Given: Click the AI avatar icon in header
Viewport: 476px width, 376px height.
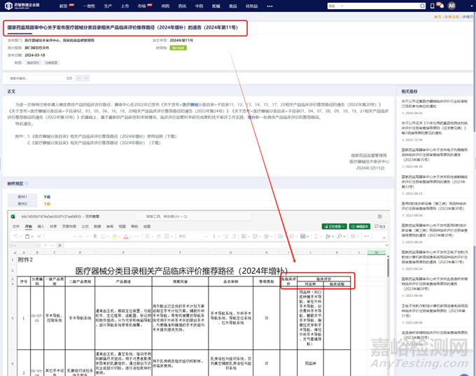Looking at the screenshot, I should [452, 5].
